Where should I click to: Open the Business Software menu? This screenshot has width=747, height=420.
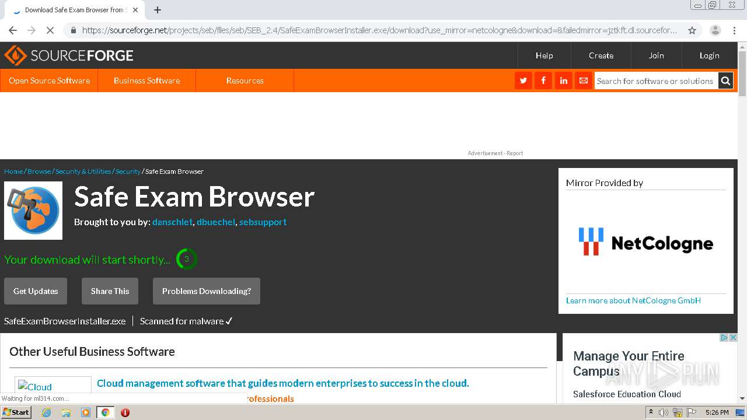(x=147, y=80)
